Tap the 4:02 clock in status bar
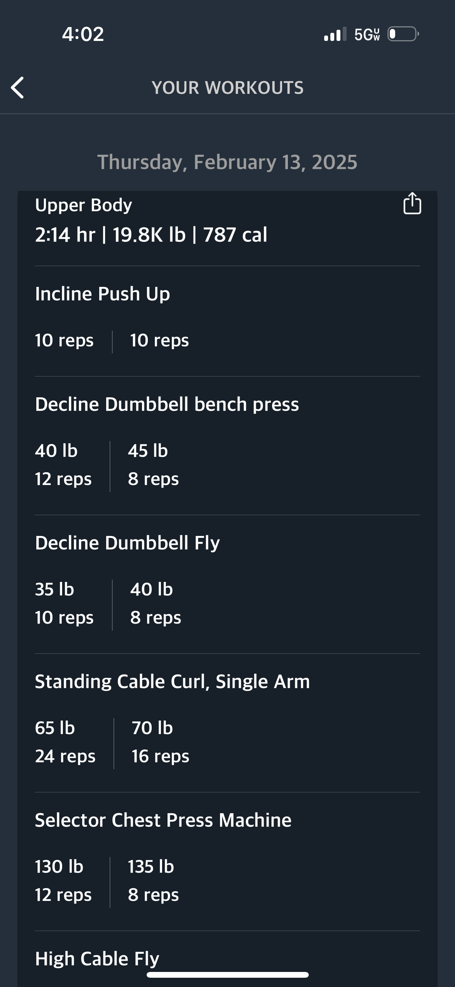455x987 pixels. point(83,34)
